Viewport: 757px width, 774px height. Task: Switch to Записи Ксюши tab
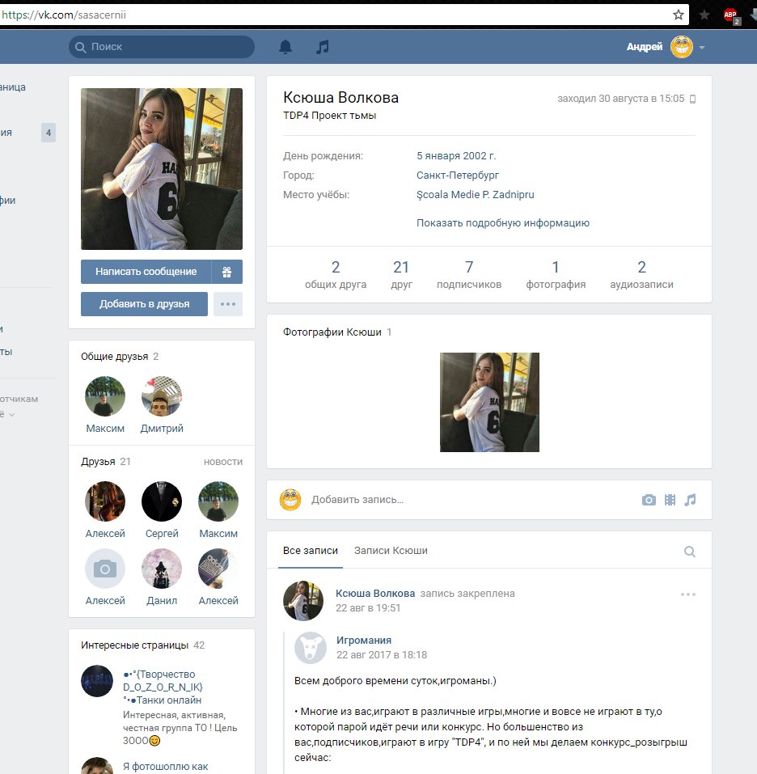(x=391, y=551)
